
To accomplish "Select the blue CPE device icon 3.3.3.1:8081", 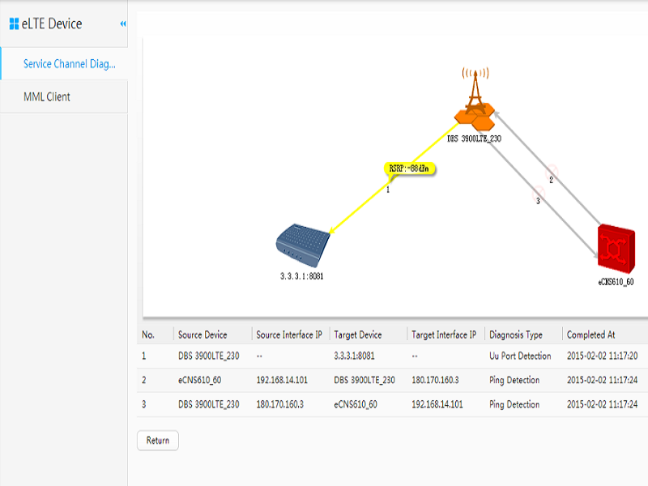I will point(302,245).
